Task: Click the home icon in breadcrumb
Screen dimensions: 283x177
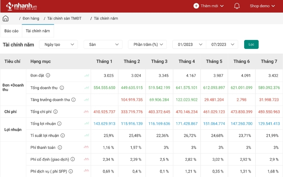Action: 6,19
